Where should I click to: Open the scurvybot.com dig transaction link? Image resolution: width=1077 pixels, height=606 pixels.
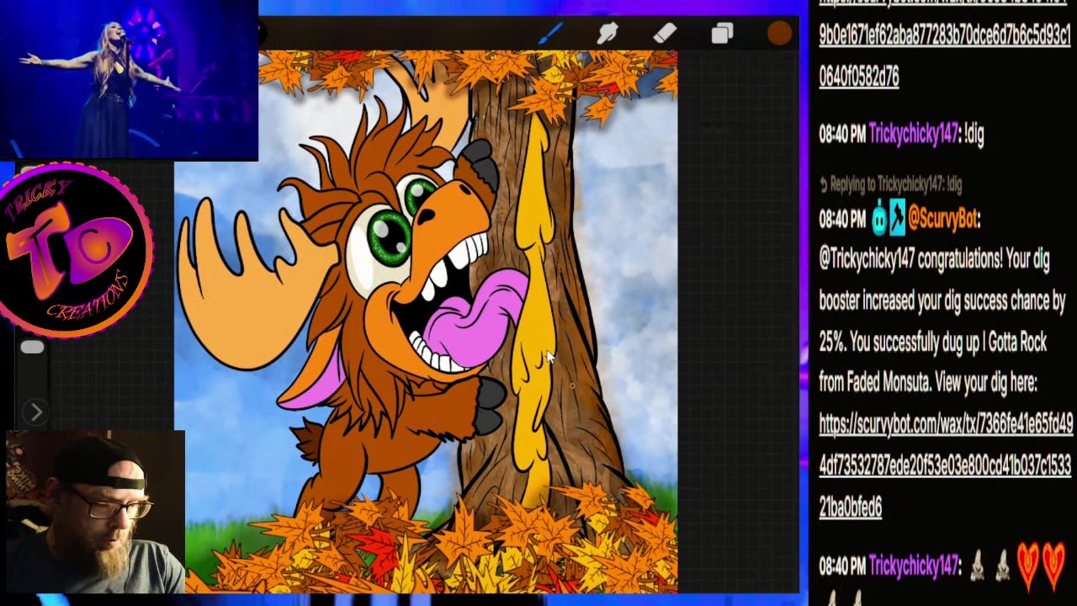(x=946, y=465)
